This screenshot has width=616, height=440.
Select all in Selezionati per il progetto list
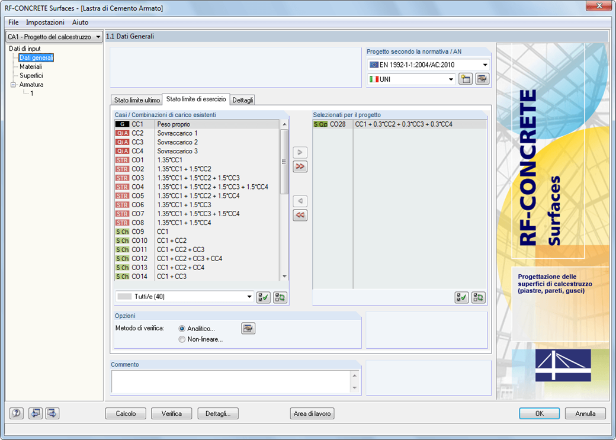pos(461,297)
